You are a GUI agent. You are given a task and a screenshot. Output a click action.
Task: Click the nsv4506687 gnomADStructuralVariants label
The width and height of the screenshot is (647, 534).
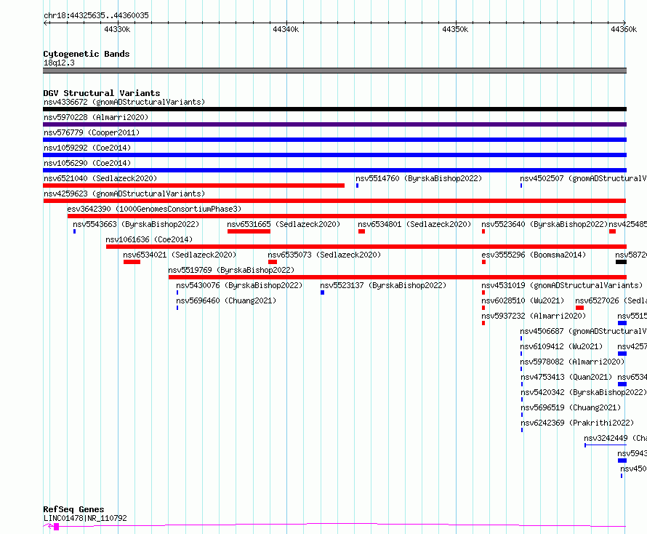coord(583,331)
